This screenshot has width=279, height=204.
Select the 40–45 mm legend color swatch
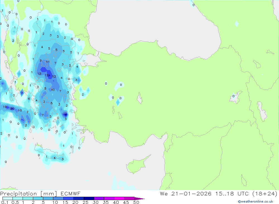click(x=119, y=198)
